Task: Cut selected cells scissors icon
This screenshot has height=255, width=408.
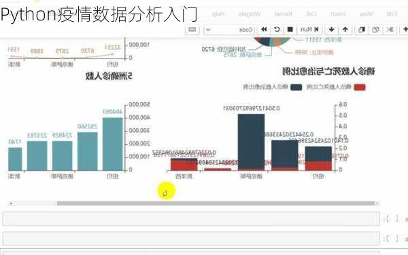Action: pyautogui.click(x=390, y=29)
